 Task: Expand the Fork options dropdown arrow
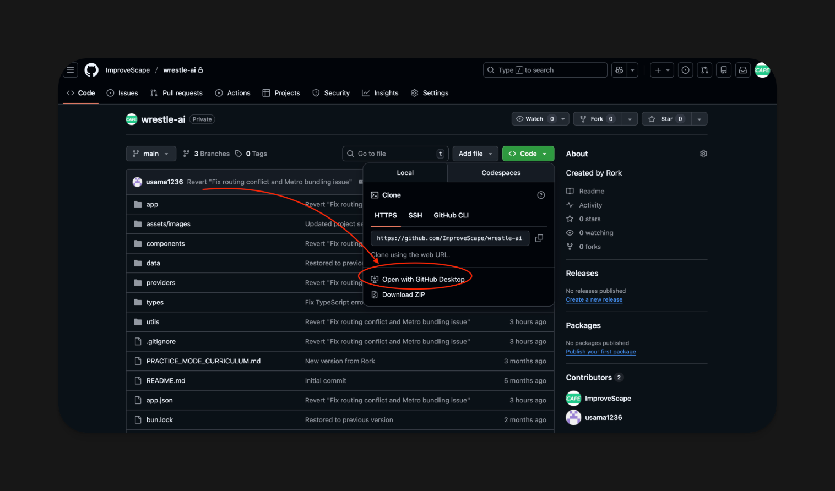tap(630, 119)
